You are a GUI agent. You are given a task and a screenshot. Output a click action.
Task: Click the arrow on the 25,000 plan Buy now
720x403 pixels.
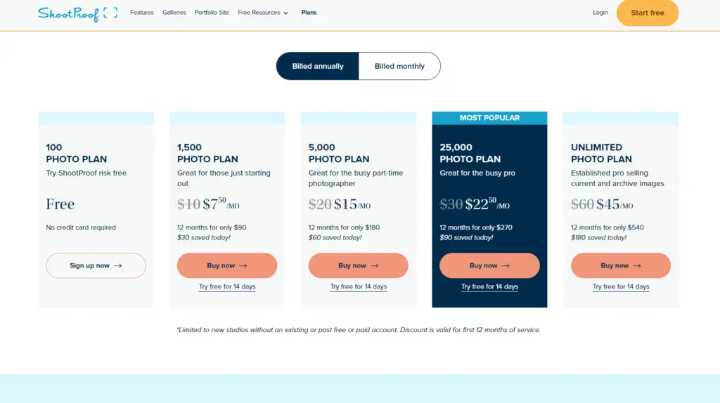coord(506,266)
